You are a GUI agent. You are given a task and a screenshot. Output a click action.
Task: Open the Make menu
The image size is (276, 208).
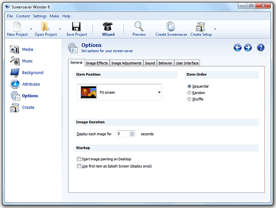(x=54, y=16)
